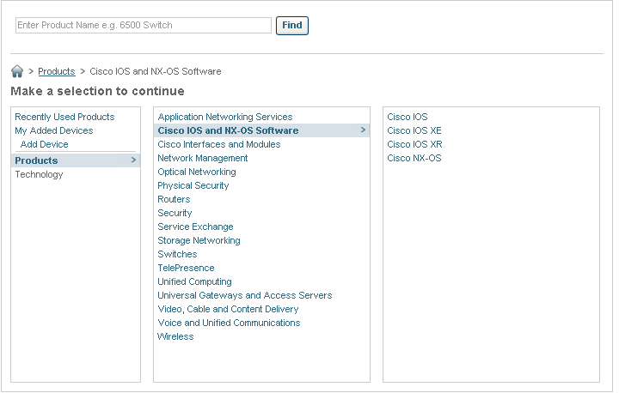This screenshot has height=393, width=619.
Task: Choose Cisco NX-OS option
Action: click(x=414, y=158)
